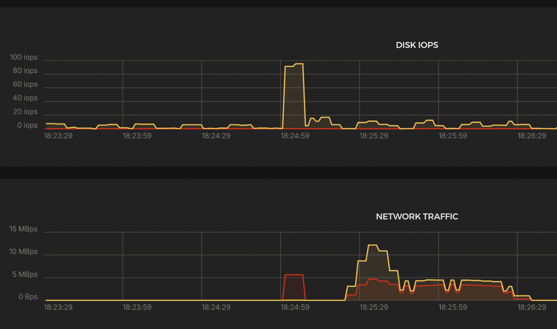The width and height of the screenshot is (557, 329).
Task: Select 18:25:59 label on Disk IOPS axis
Action: [453, 136]
